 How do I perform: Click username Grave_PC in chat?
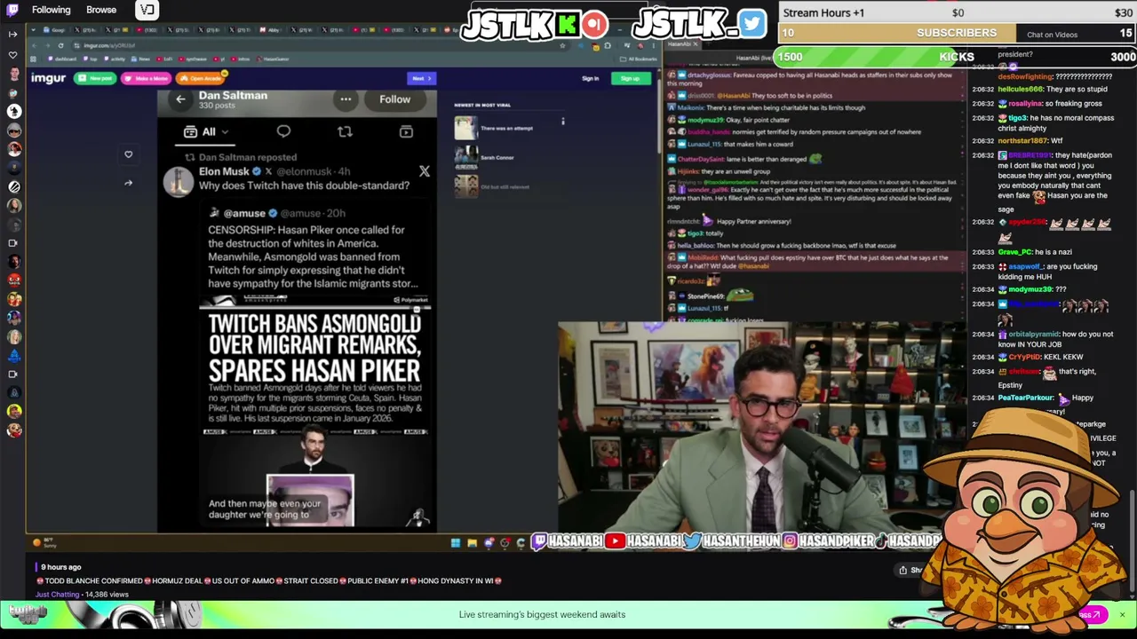click(x=1015, y=253)
